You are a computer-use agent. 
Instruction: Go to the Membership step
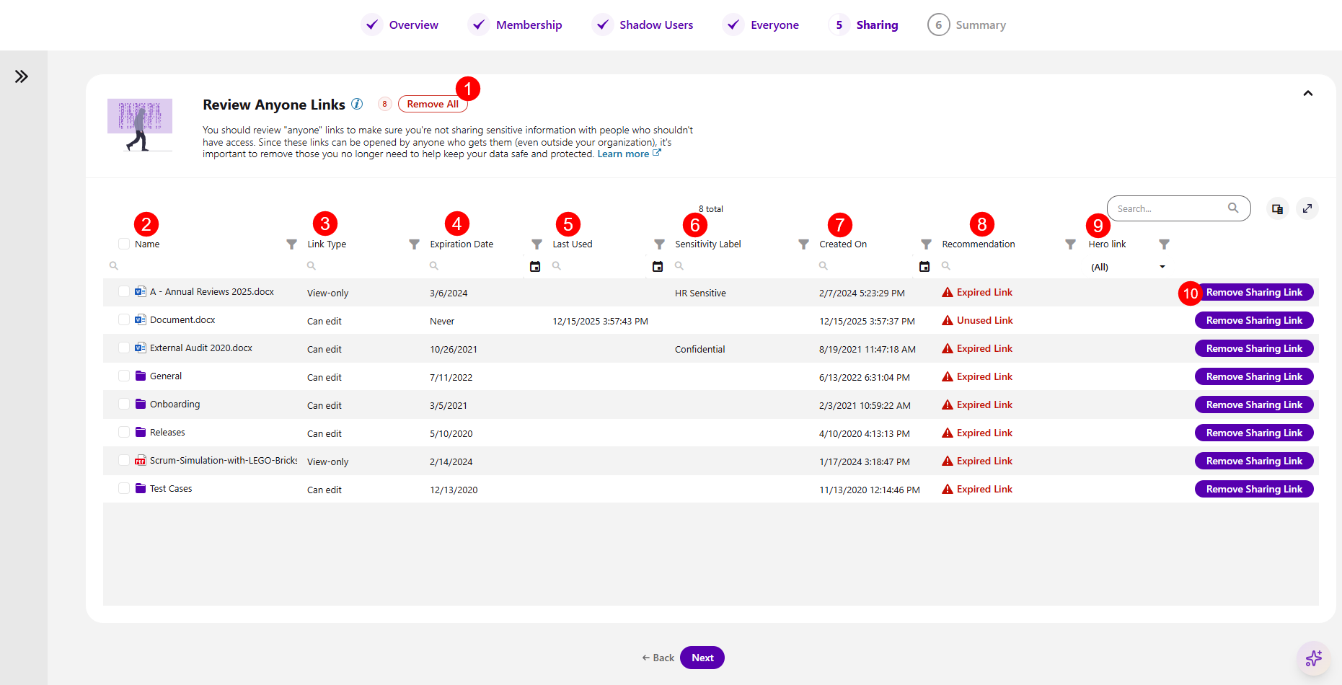pyautogui.click(x=515, y=25)
